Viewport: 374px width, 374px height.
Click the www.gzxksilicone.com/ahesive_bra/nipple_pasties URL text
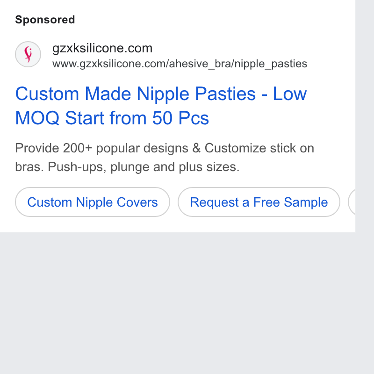click(x=180, y=64)
